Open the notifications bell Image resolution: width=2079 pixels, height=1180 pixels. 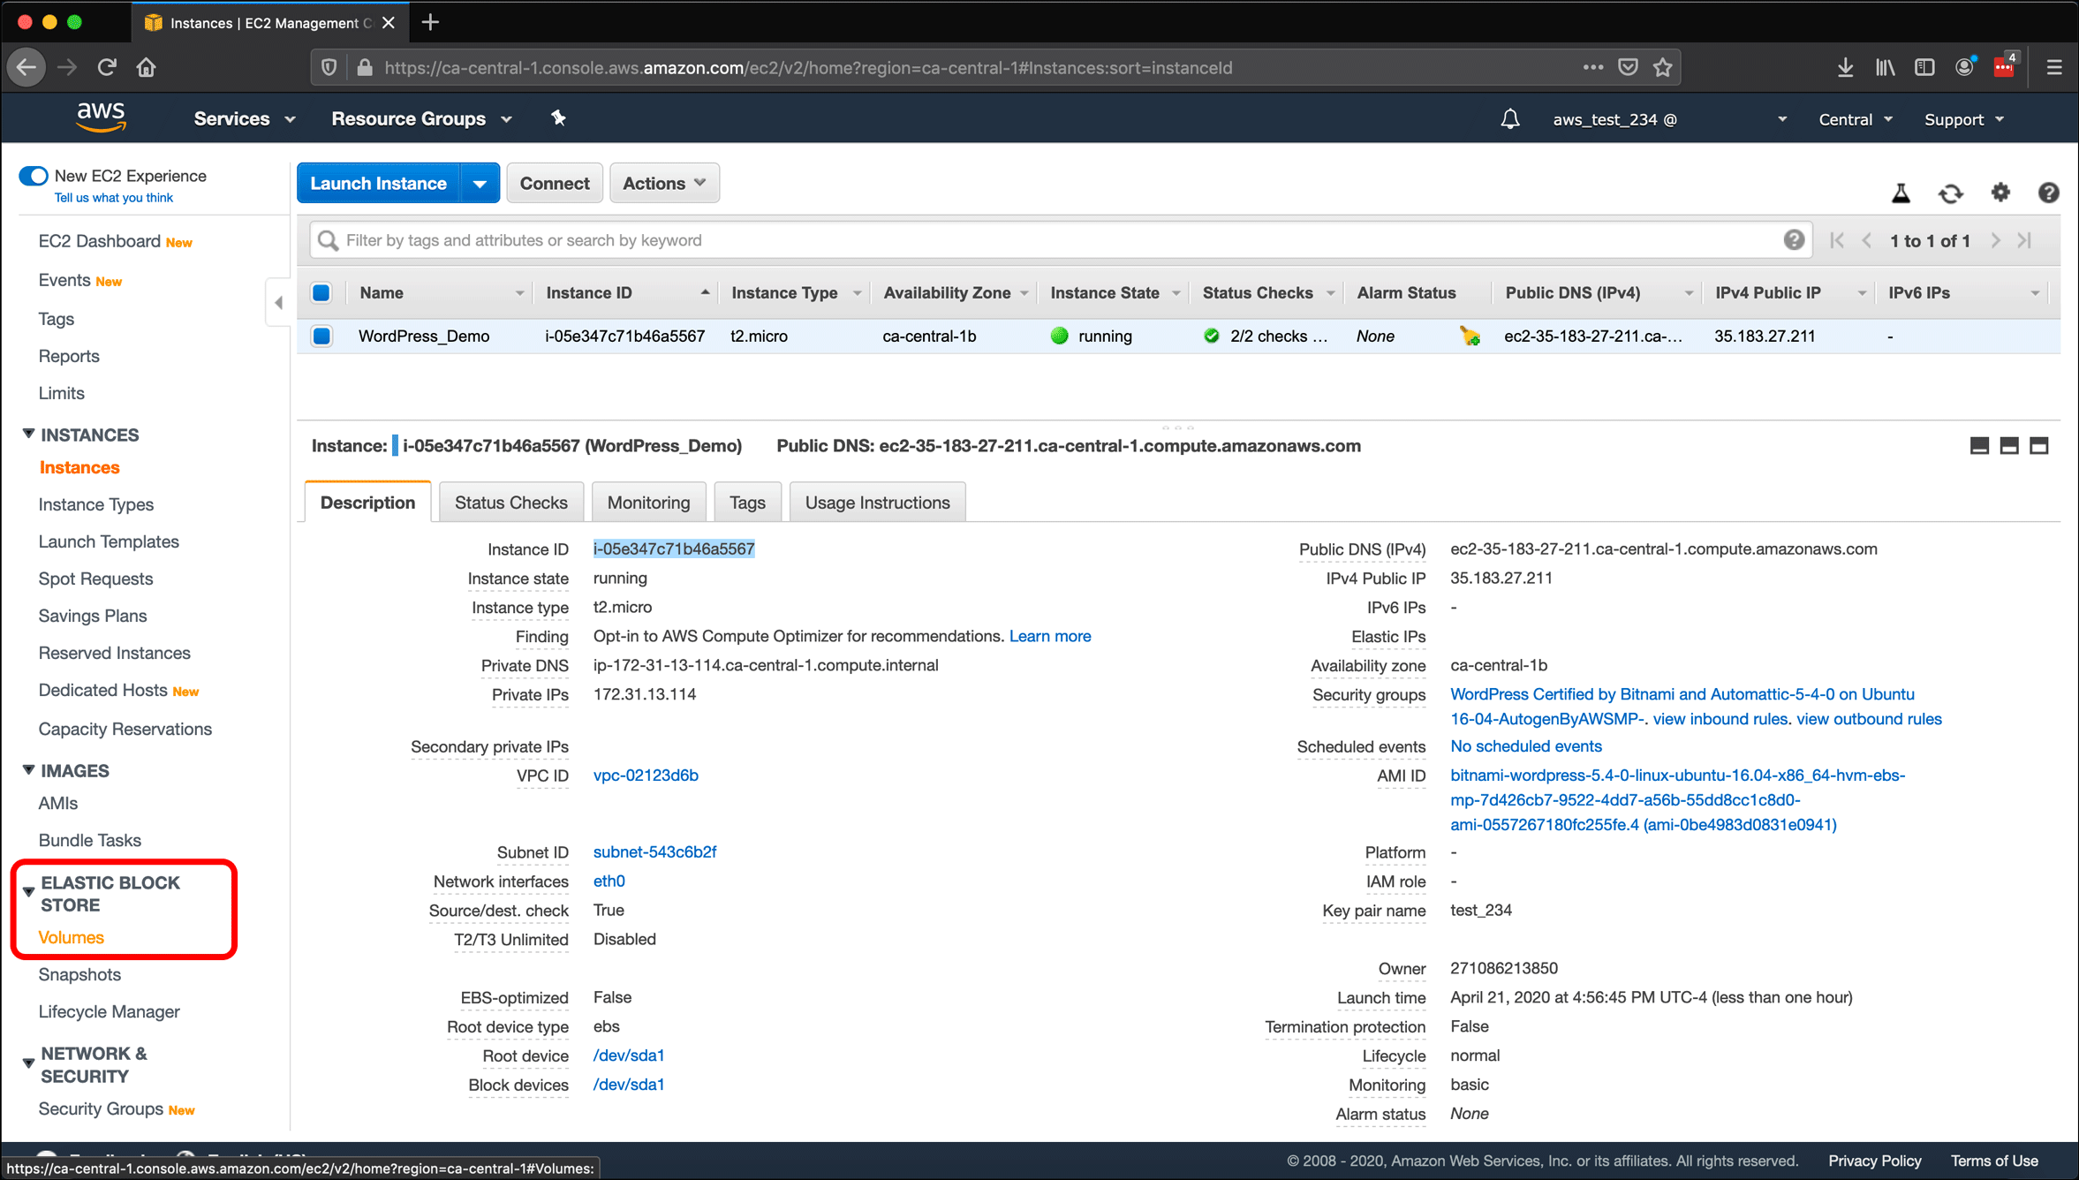(x=1510, y=119)
